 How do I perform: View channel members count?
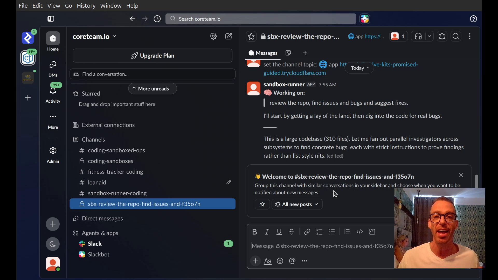pos(399,37)
